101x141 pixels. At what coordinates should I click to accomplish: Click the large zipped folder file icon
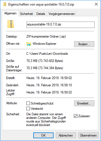[x=11, y=24]
